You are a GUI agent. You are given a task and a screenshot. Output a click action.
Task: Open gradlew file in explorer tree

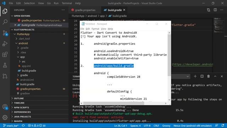tap(25, 94)
